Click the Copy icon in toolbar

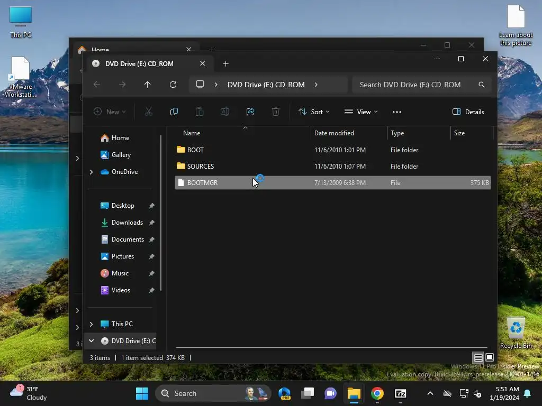[174, 112]
